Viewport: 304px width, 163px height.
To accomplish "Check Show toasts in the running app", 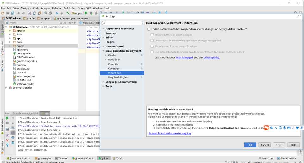I will point(152,41).
